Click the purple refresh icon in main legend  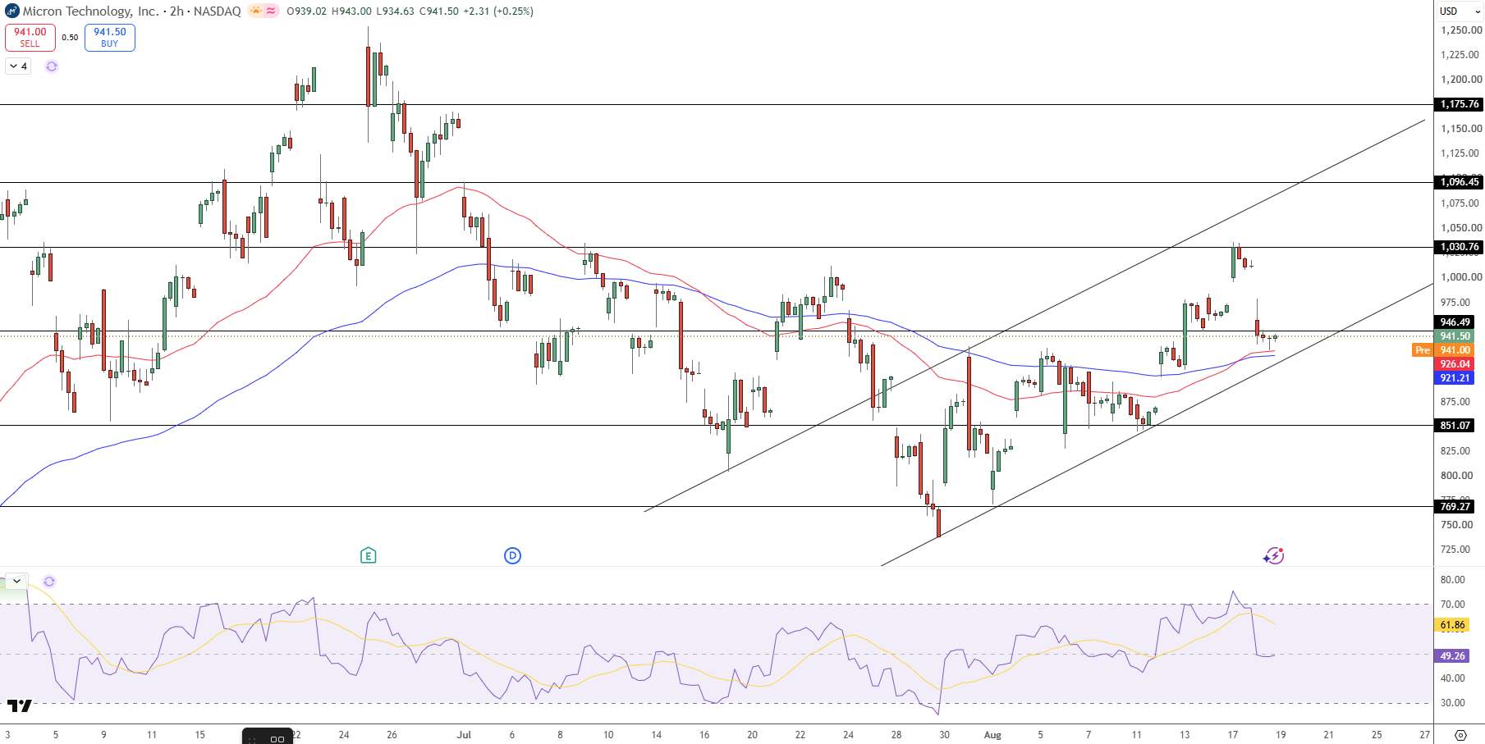point(52,66)
